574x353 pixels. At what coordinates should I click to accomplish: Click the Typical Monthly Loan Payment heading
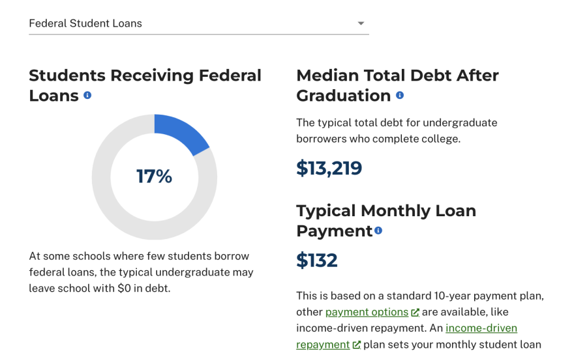point(386,211)
